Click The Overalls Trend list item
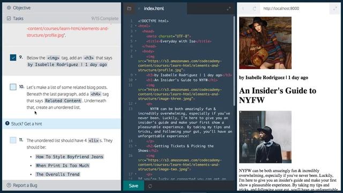 tap(58, 174)
